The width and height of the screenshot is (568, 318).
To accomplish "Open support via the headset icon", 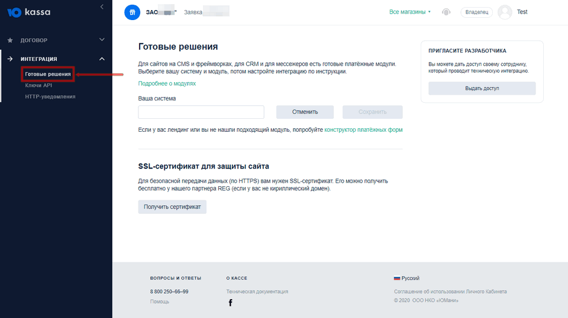I will pyautogui.click(x=446, y=12).
